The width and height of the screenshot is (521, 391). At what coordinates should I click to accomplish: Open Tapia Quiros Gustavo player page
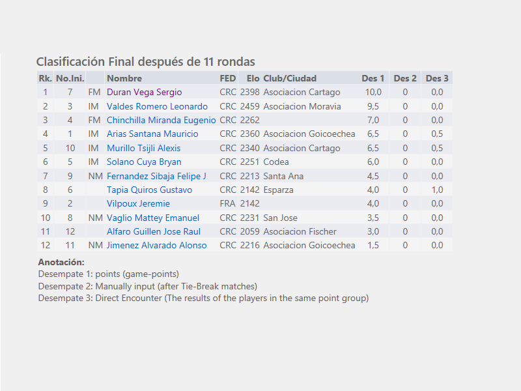pyautogui.click(x=150, y=190)
